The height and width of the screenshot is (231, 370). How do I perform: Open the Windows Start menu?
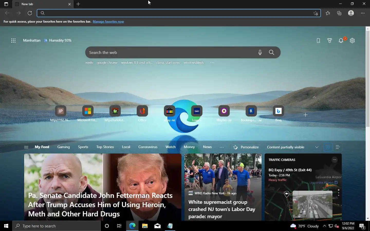(6, 226)
